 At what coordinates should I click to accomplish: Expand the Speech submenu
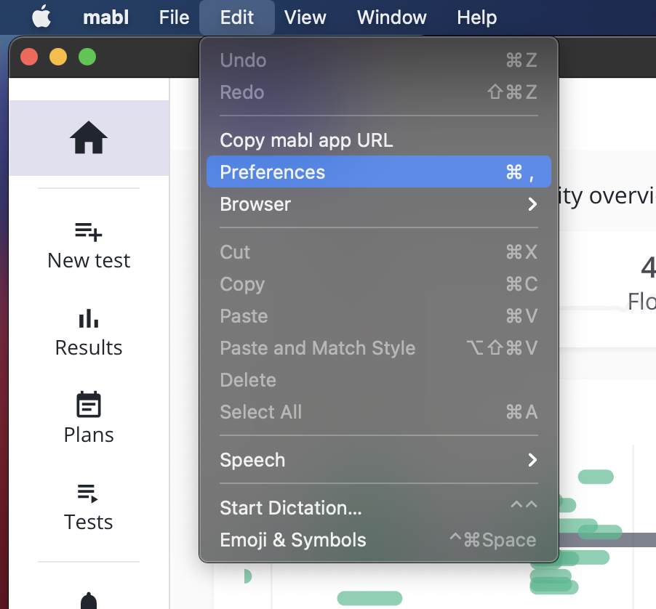pos(379,460)
